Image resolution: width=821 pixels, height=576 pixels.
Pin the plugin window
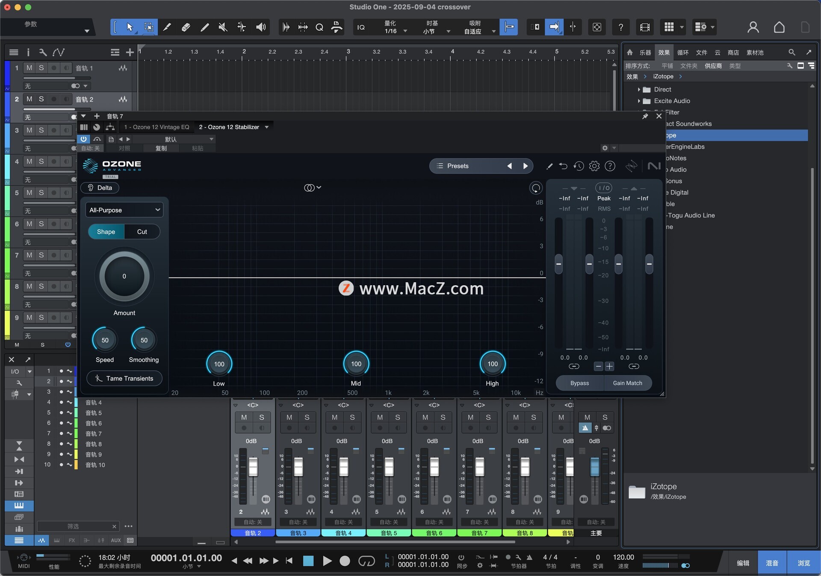(x=645, y=116)
